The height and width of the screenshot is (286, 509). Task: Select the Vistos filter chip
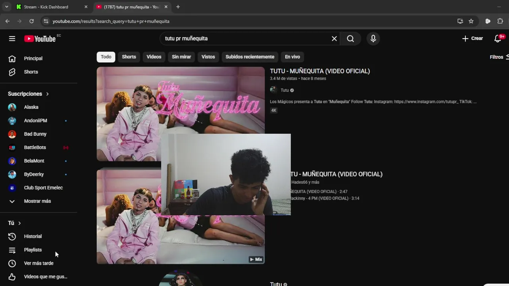click(208, 57)
